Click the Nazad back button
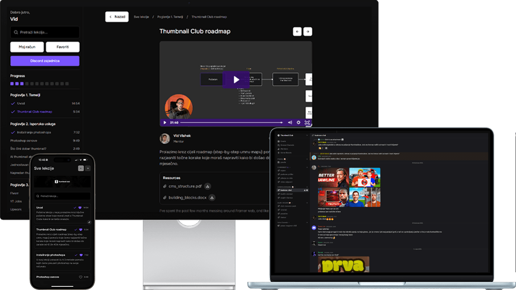Viewport: 516px width, 290px height. pos(117,17)
